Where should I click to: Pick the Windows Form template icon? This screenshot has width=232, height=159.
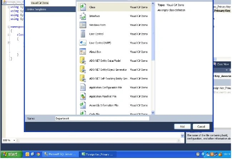(x=83, y=25)
